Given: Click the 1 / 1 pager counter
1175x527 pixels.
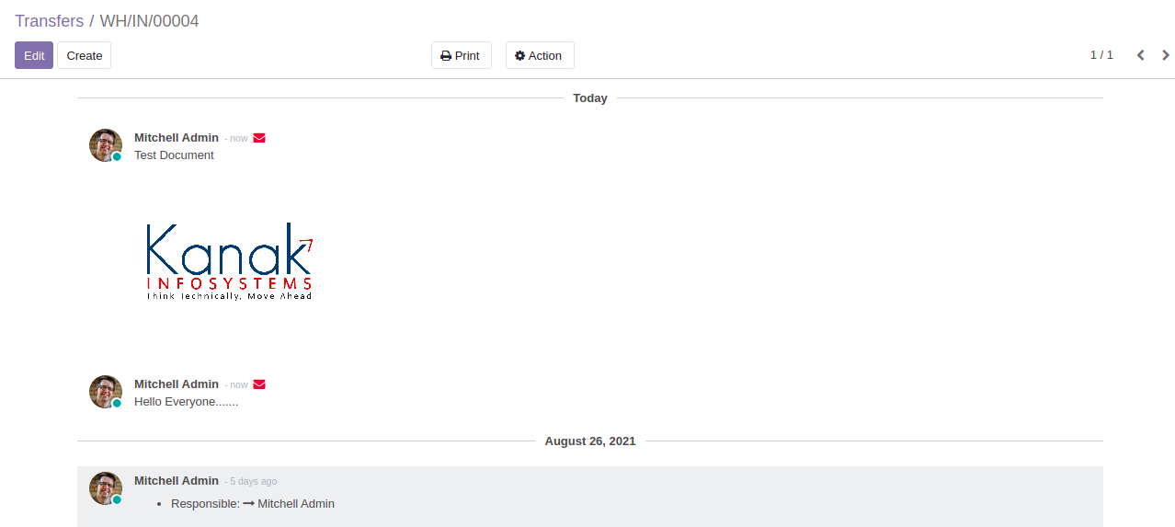Looking at the screenshot, I should tap(1101, 55).
